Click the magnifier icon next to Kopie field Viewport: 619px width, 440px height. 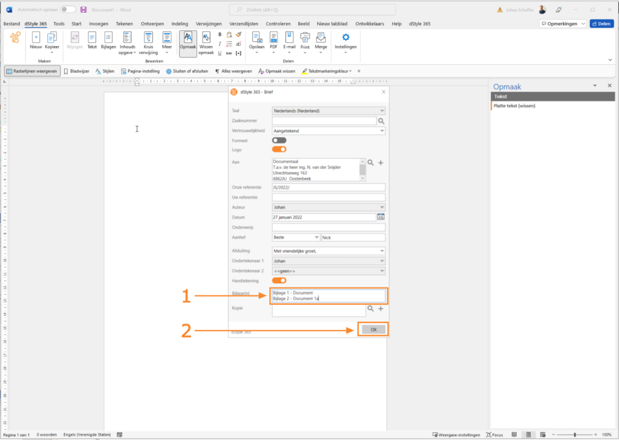[x=371, y=309]
